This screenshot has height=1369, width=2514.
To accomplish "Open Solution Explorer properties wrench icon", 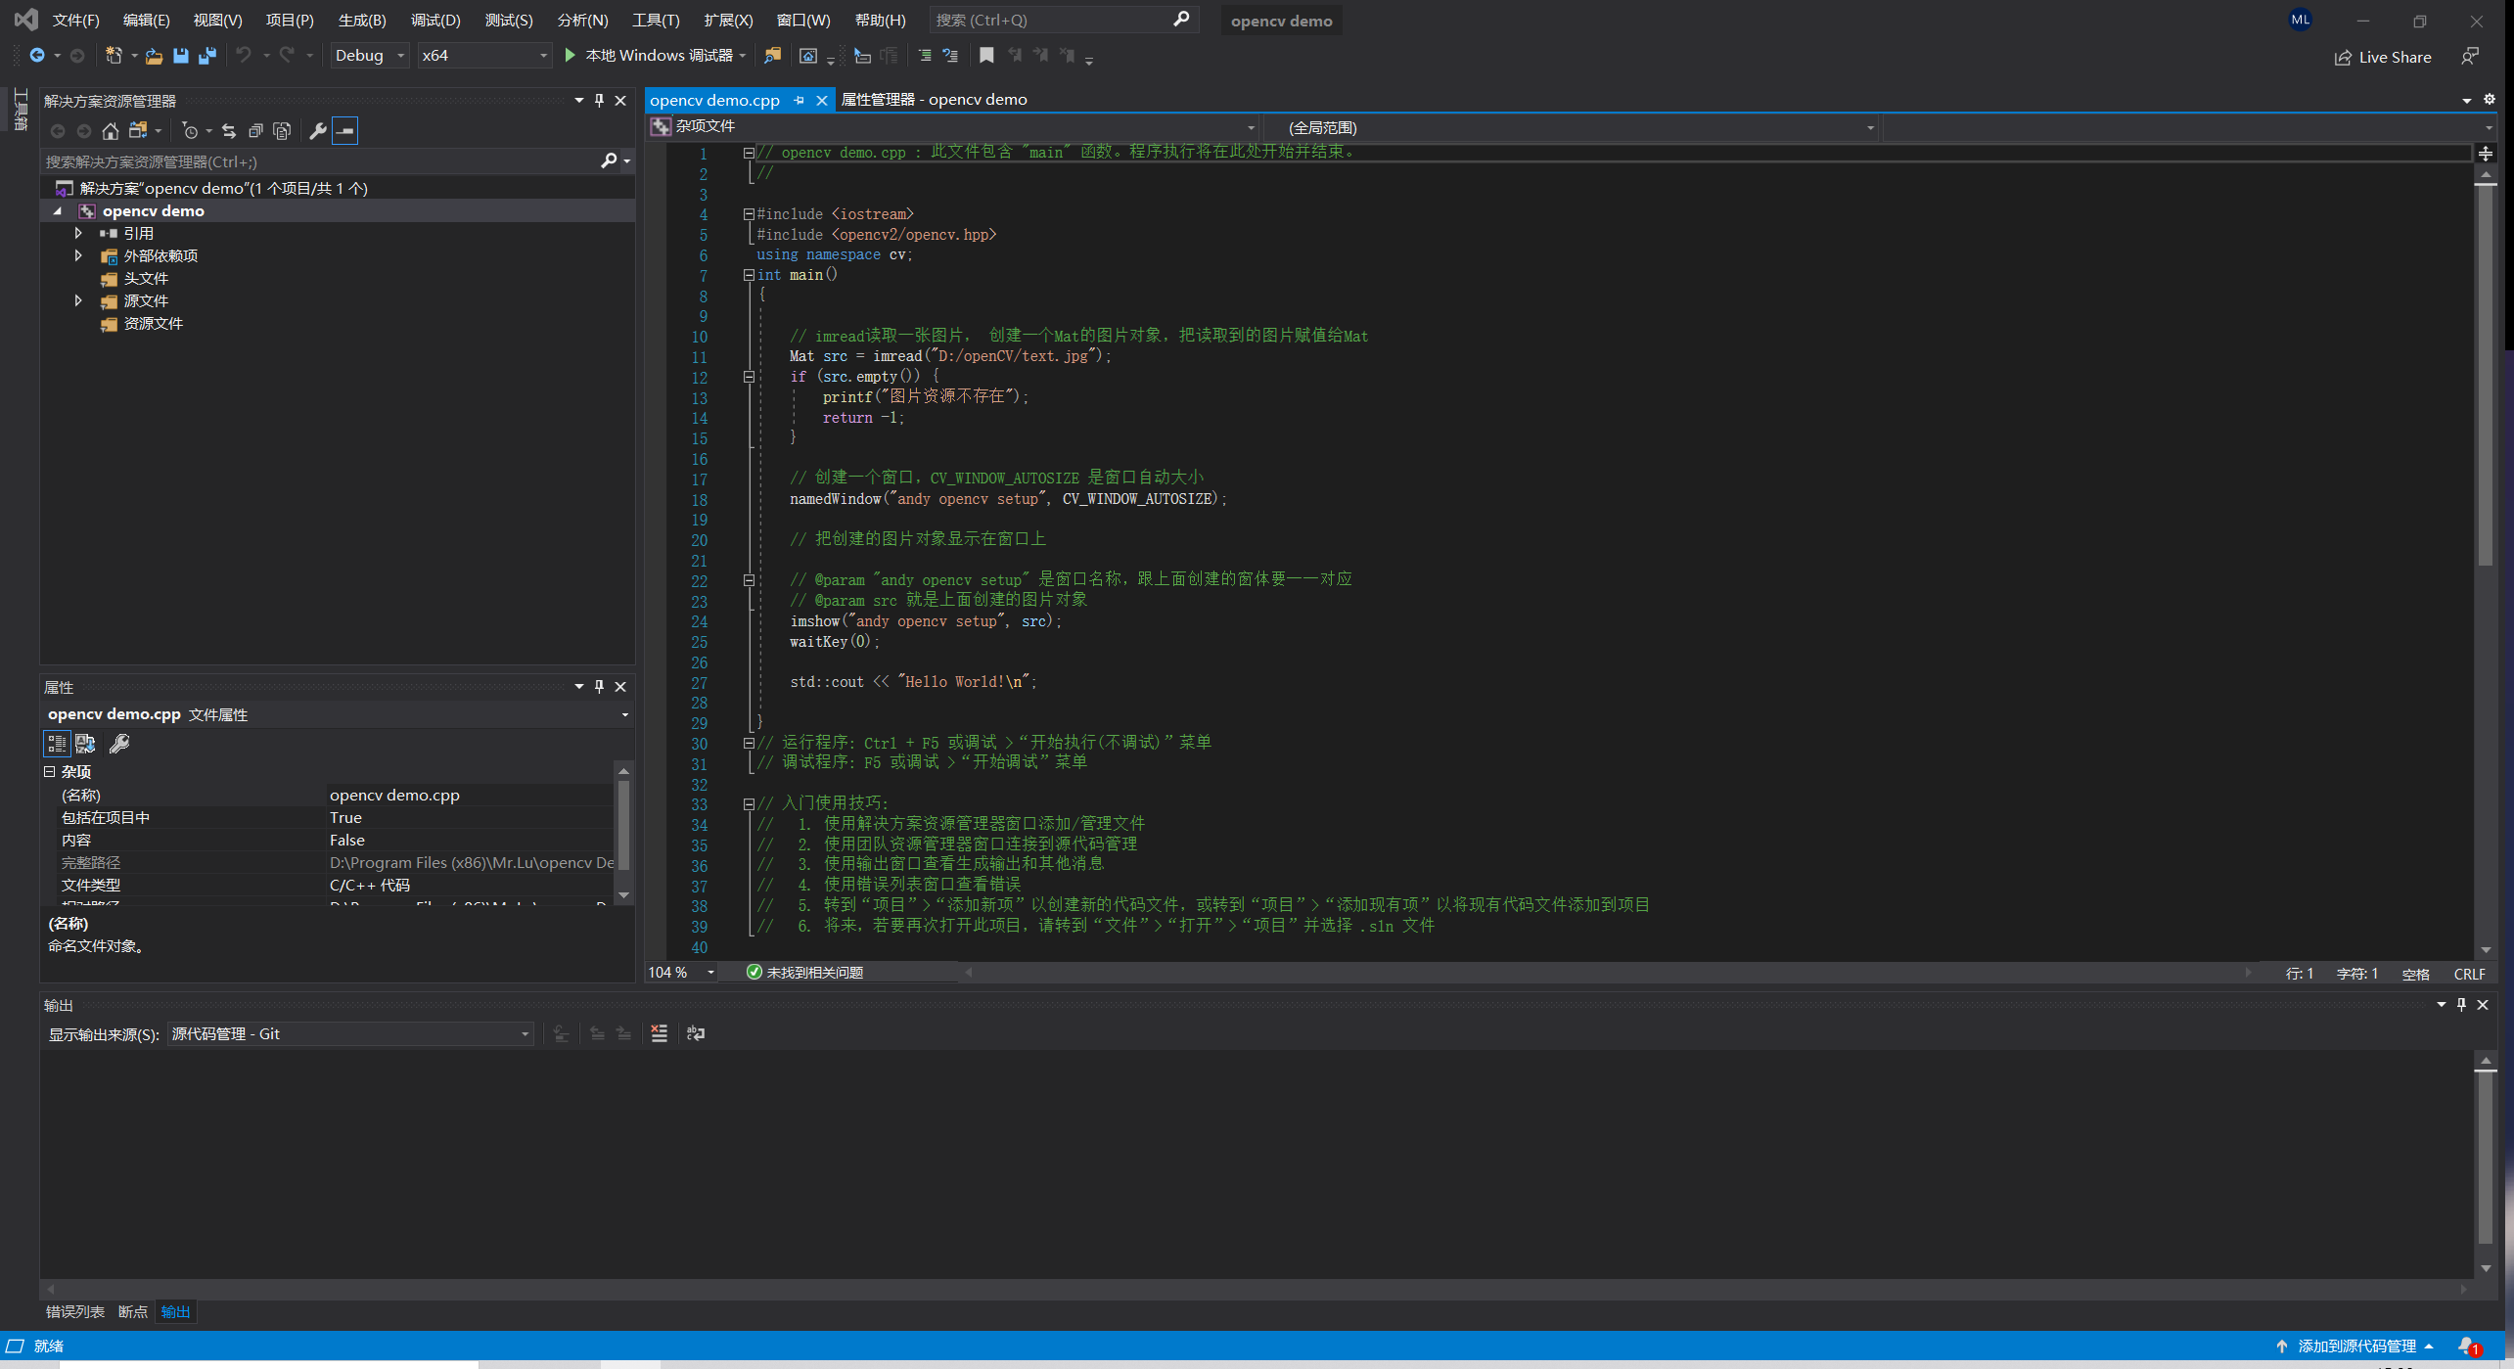I will [x=317, y=130].
